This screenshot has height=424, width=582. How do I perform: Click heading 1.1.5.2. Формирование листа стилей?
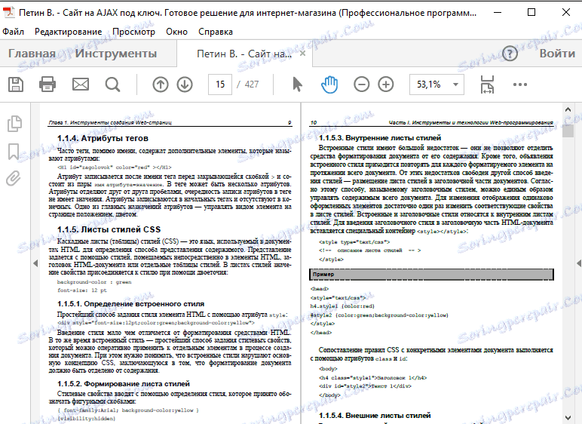pos(124,383)
